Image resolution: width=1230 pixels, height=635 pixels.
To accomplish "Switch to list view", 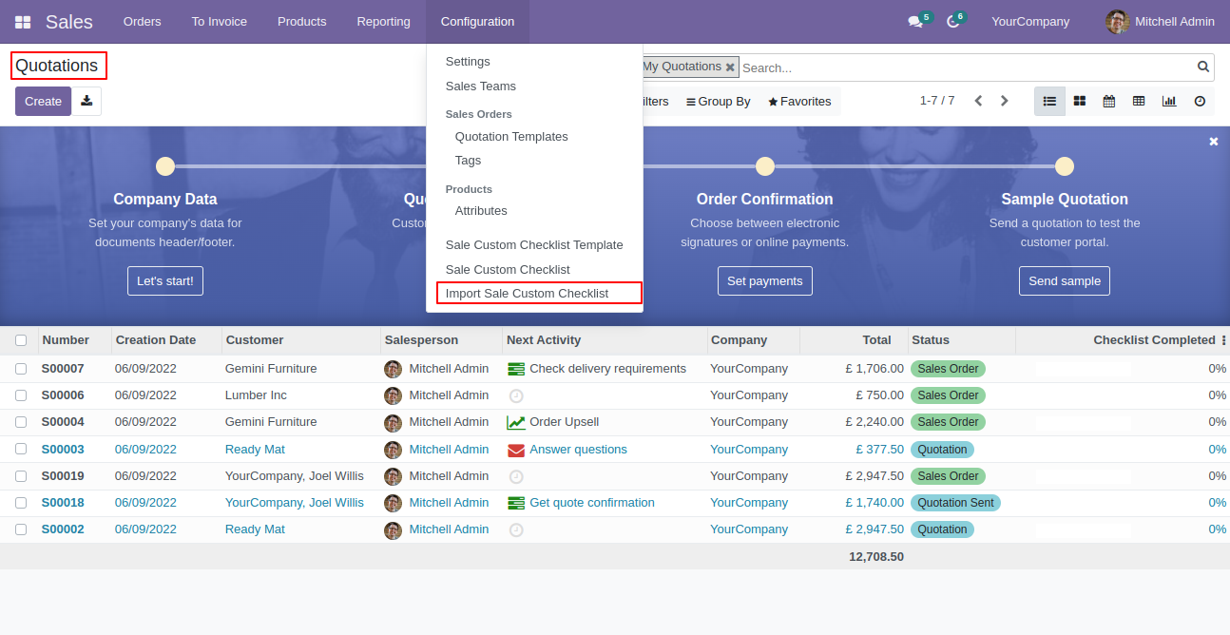I will [1049, 101].
